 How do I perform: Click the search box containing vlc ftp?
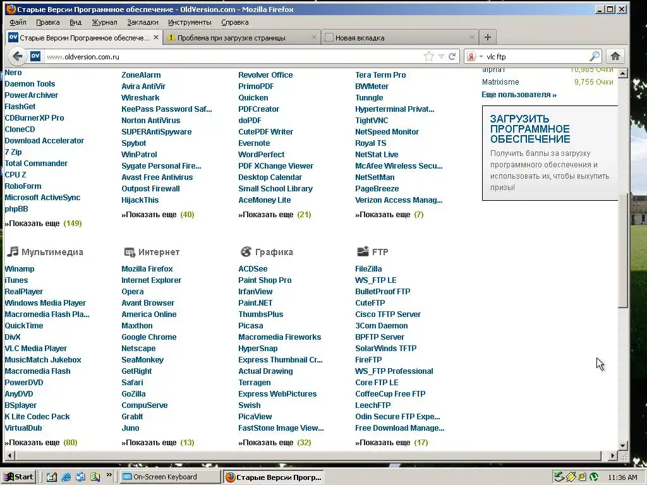pos(536,56)
